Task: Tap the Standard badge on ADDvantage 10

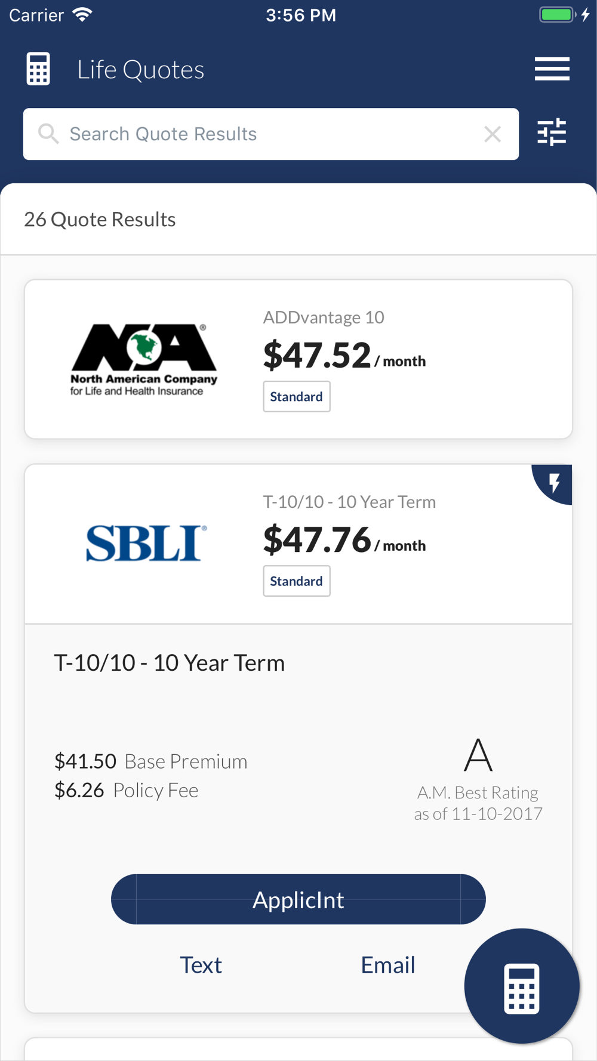Action: coord(296,397)
